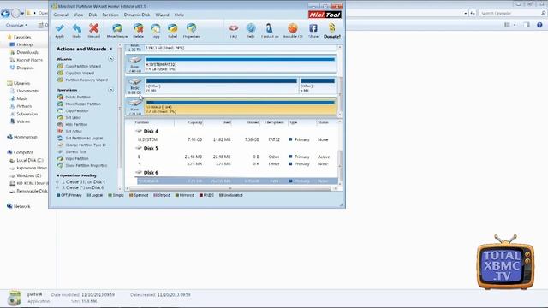Open the Wizard menu
Image resolution: width=548 pixels, height=308 pixels.
point(162,15)
